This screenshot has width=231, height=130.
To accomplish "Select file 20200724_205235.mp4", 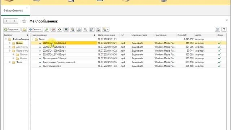I will pos(54,47).
